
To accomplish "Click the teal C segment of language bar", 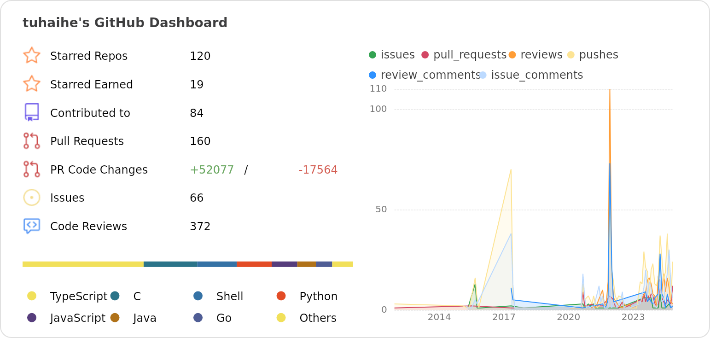I will [170, 264].
